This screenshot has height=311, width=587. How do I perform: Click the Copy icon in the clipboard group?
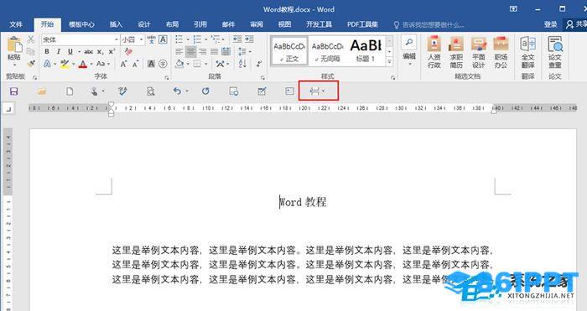click(31, 51)
